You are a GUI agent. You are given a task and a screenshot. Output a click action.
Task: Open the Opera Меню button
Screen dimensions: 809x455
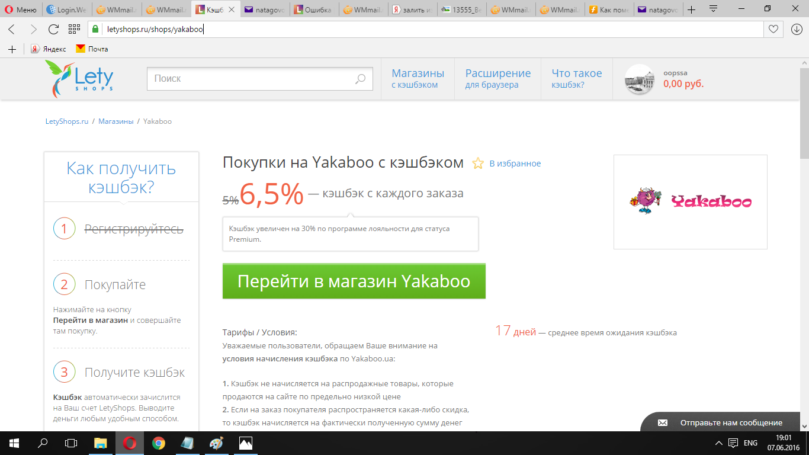21,9
